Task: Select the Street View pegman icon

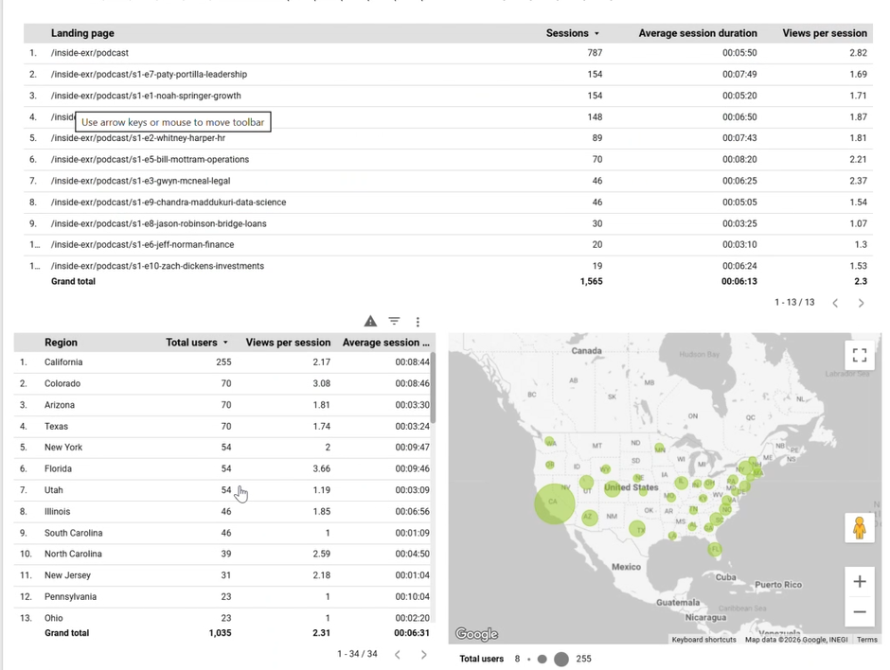Action: (860, 528)
